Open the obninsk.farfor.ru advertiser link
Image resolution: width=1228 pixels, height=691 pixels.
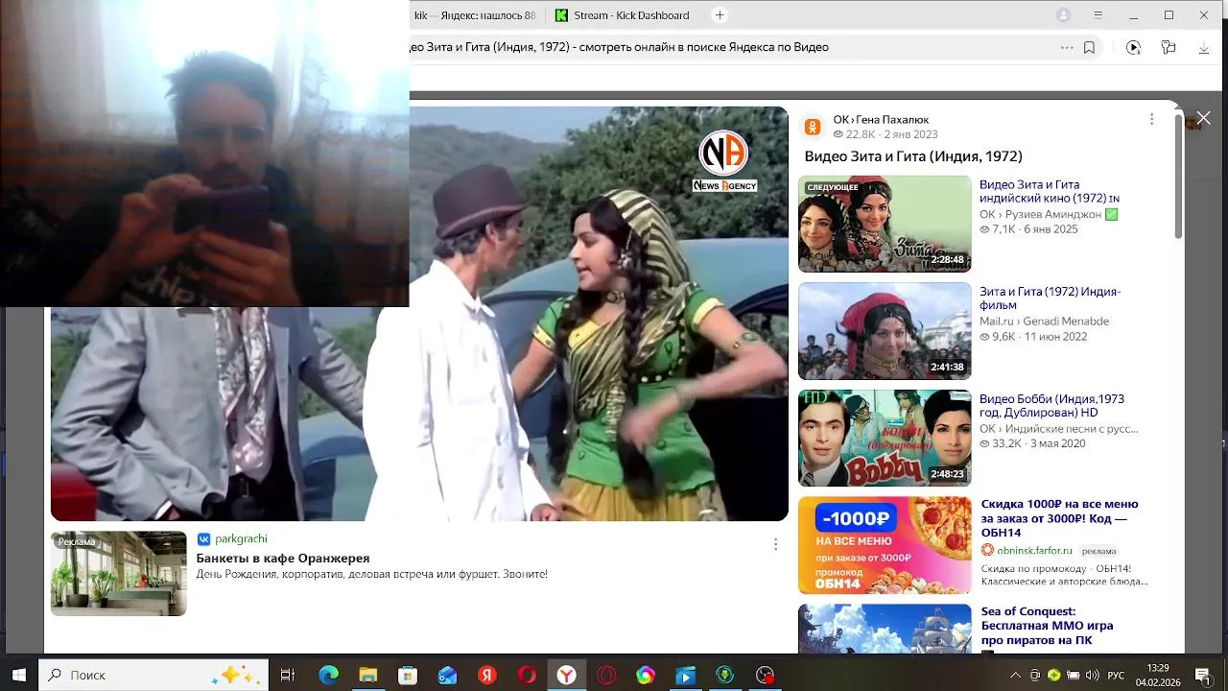[1034, 551]
